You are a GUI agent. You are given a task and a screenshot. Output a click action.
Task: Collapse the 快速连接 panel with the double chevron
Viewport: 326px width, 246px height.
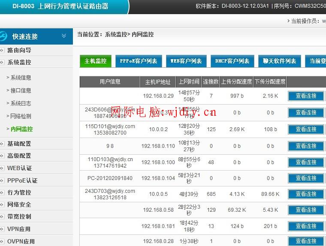tap(64, 36)
